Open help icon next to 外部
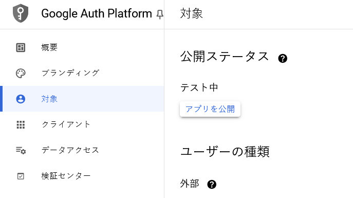 [212, 184]
